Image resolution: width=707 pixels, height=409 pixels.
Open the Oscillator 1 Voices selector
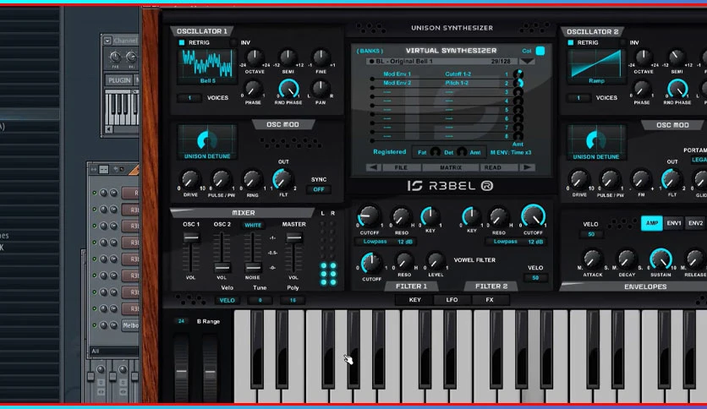pyautogui.click(x=189, y=98)
